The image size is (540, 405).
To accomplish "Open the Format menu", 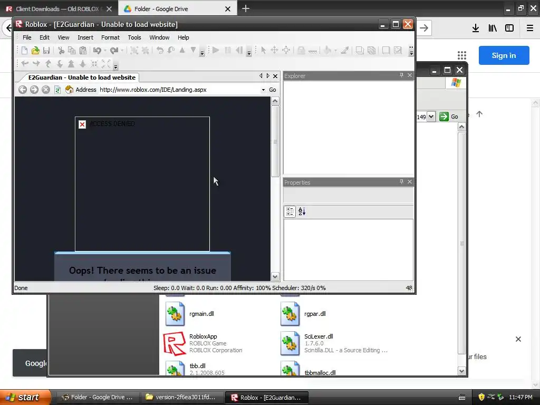I will [110, 37].
